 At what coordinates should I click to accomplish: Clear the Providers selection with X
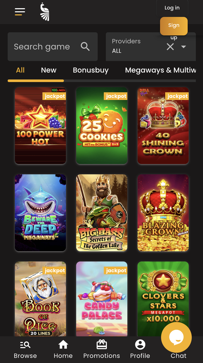[170, 47]
